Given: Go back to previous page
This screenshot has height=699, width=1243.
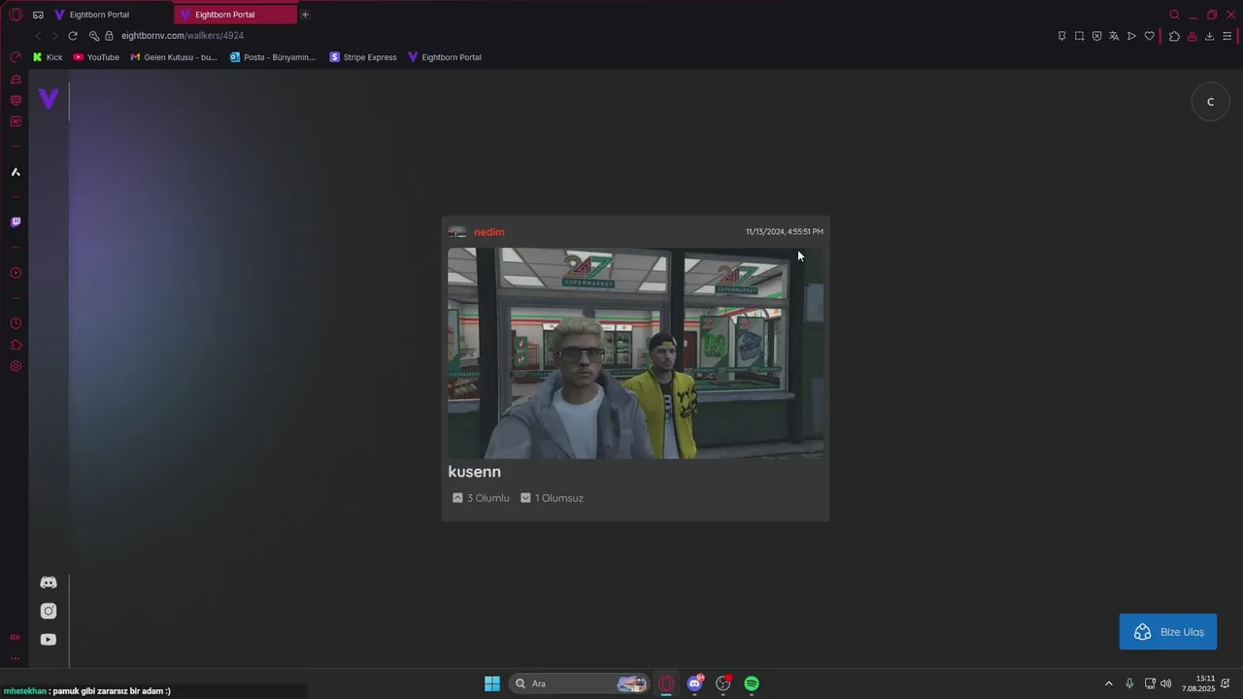Looking at the screenshot, I should tap(38, 36).
